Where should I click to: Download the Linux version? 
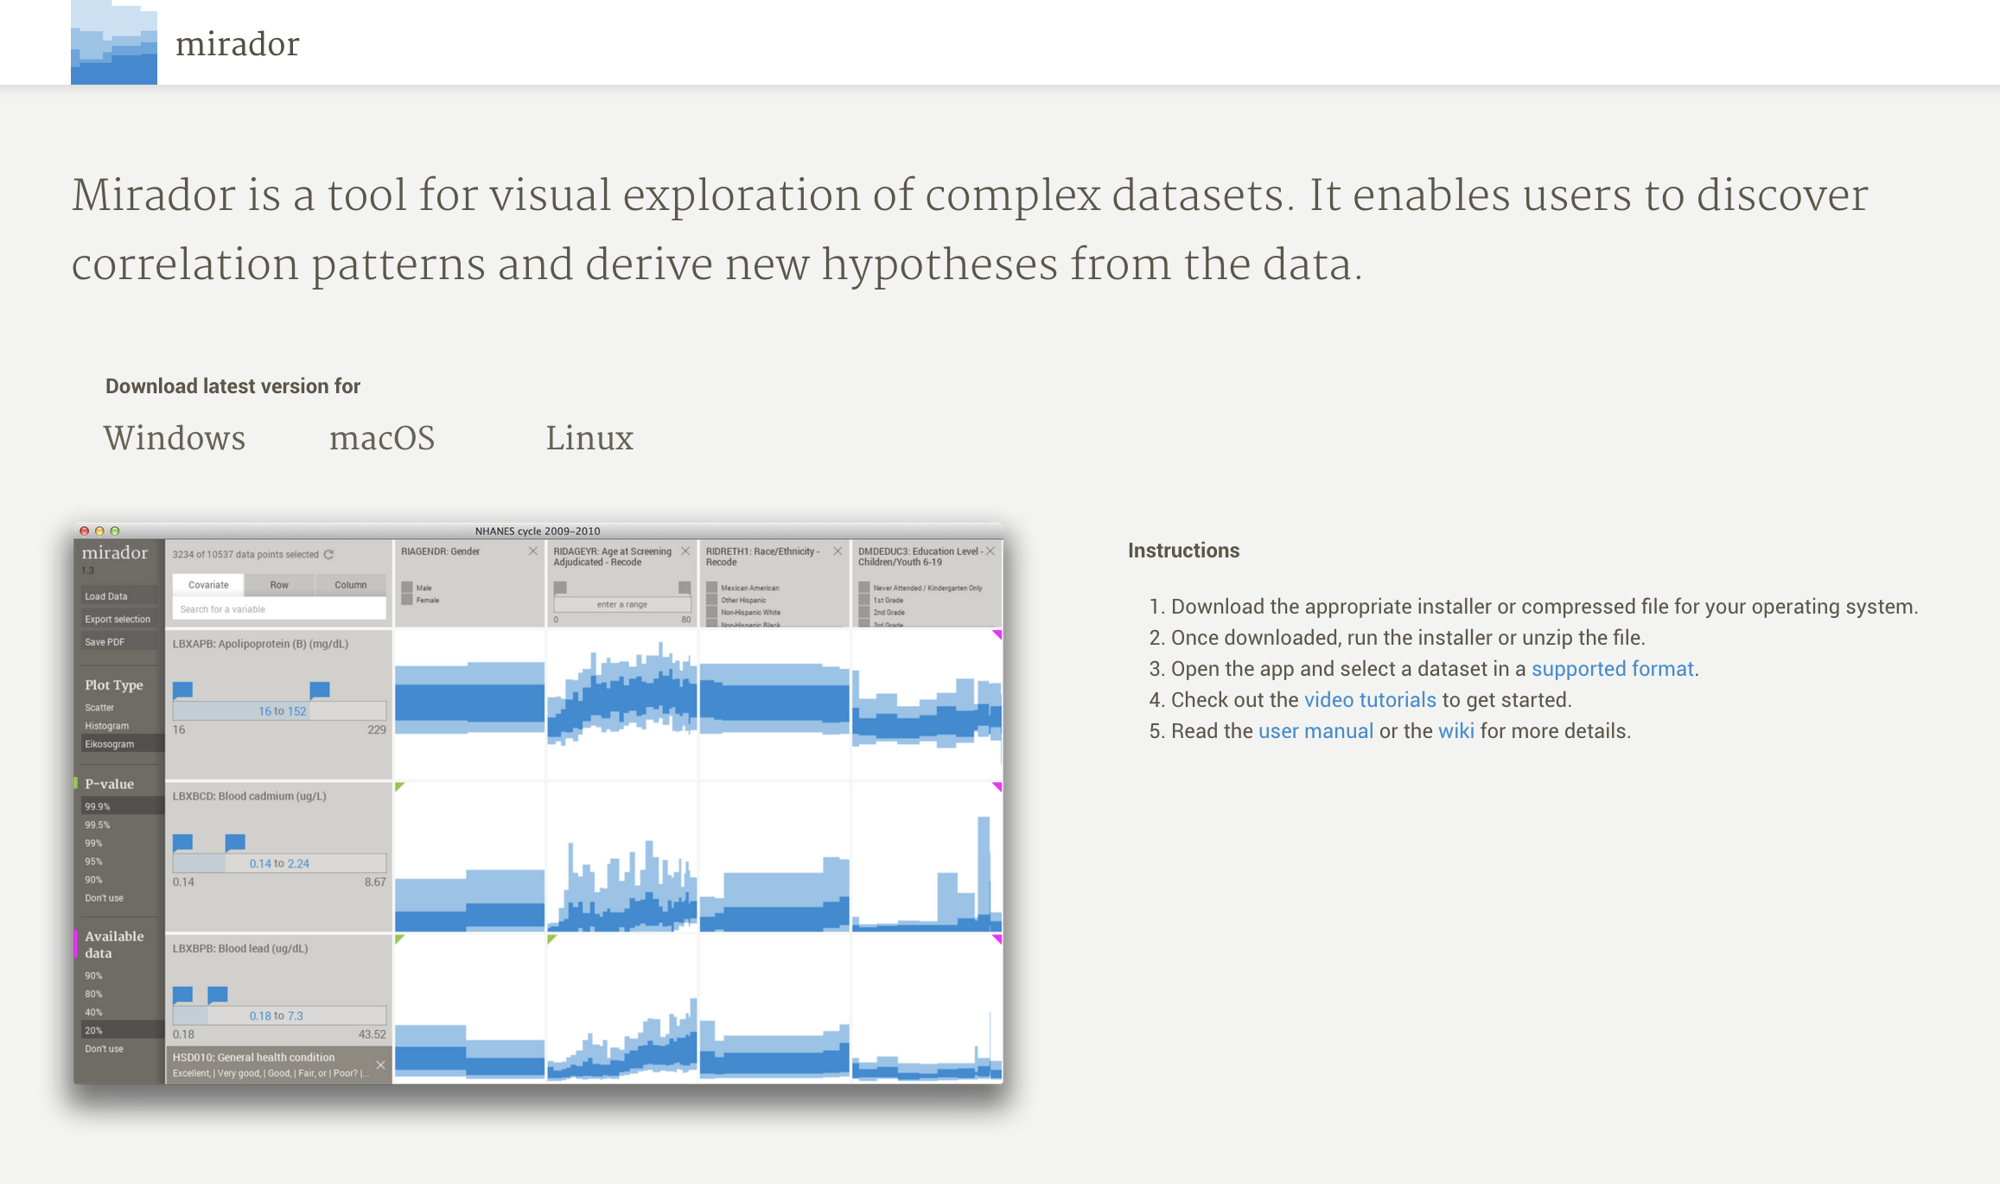589,438
